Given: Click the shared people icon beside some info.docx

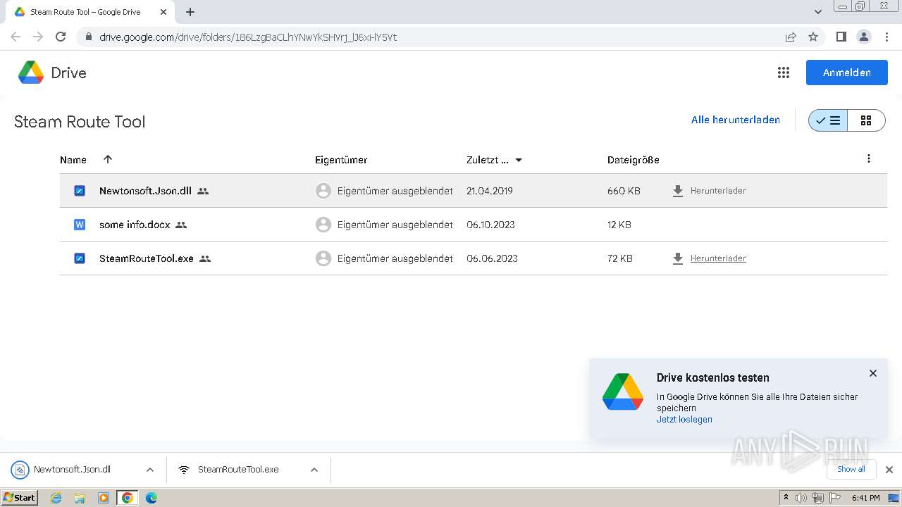Looking at the screenshot, I should click(181, 225).
